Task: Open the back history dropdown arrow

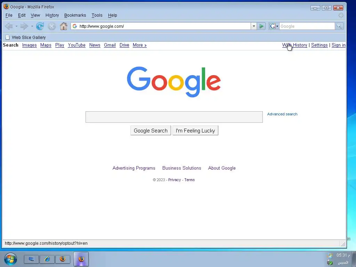Action: tap(16, 26)
